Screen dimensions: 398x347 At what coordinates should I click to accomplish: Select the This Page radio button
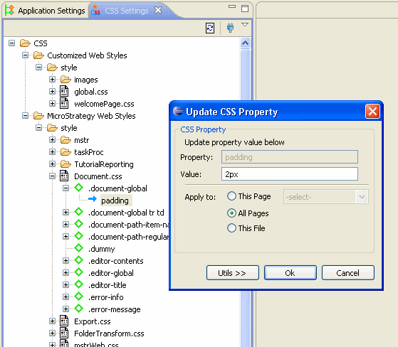click(231, 196)
